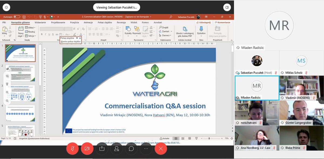Toggle Italic formatting

click(46, 34)
